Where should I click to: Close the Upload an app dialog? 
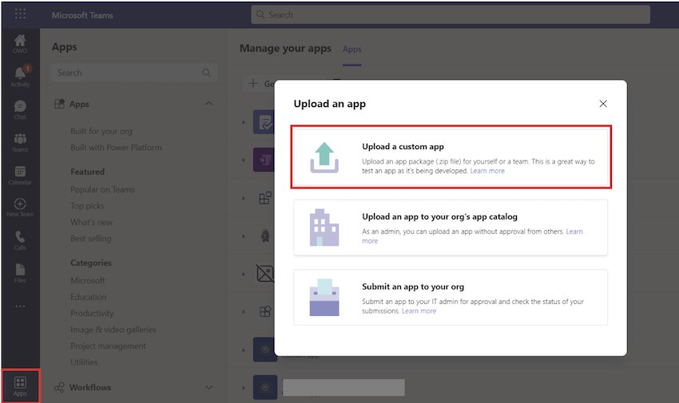[603, 104]
